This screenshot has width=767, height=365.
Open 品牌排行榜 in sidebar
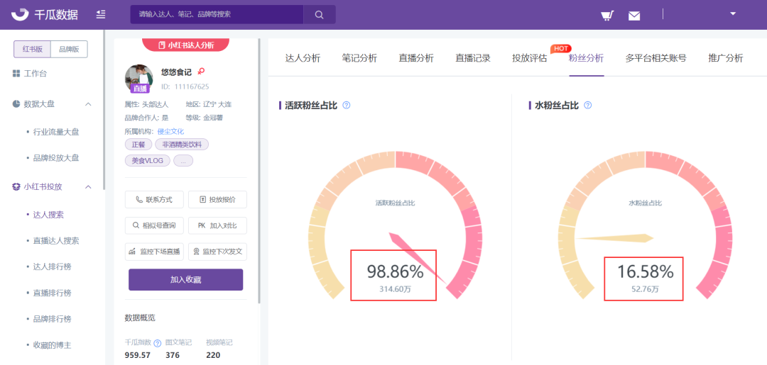pos(52,319)
